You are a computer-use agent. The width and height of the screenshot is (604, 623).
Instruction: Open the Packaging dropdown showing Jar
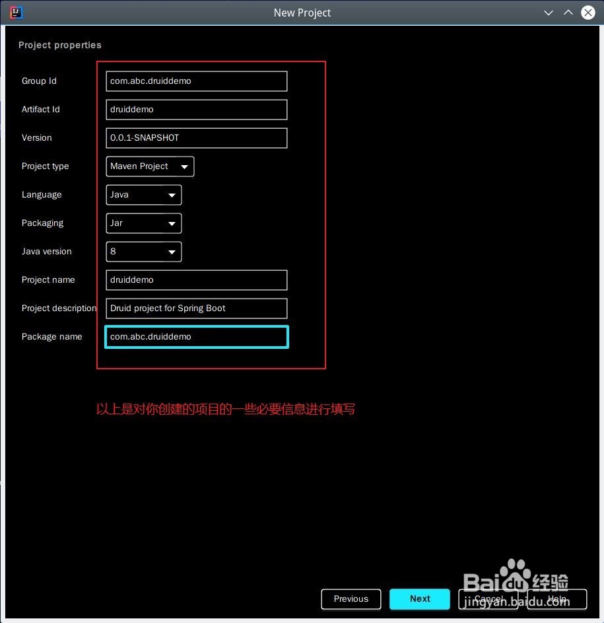coord(144,223)
